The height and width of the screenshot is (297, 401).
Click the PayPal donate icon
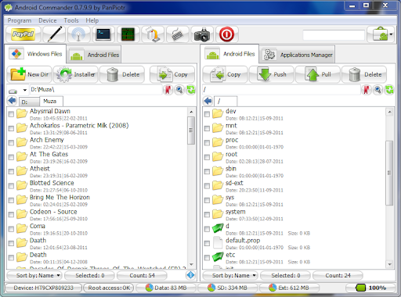[23, 34]
